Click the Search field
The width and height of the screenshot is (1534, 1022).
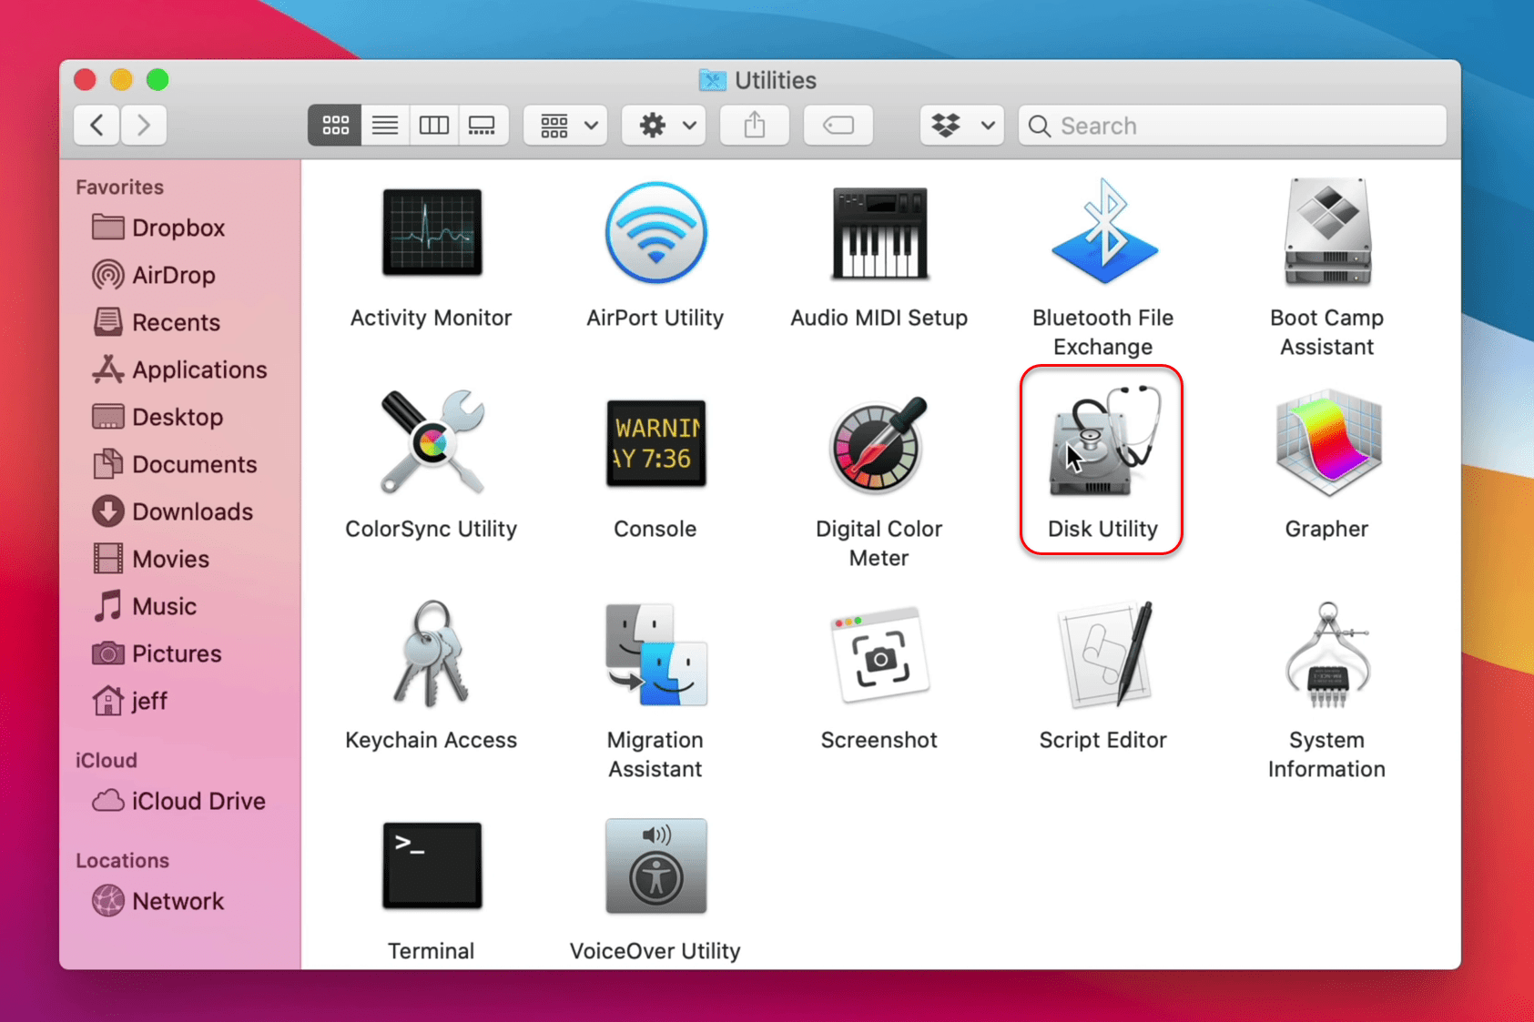pyautogui.click(x=1233, y=125)
